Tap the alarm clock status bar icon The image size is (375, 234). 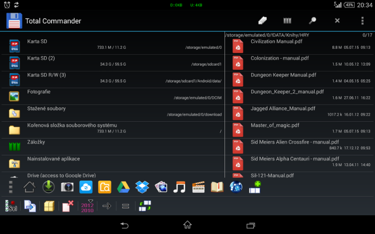pos(7,5)
